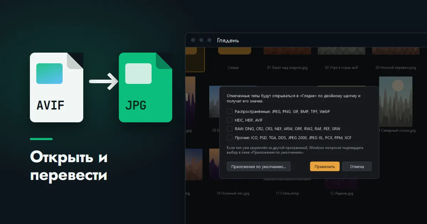Tick the HEIC, HEIF, AVIF checkbox

pyautogui.click(x=230, y=120)
